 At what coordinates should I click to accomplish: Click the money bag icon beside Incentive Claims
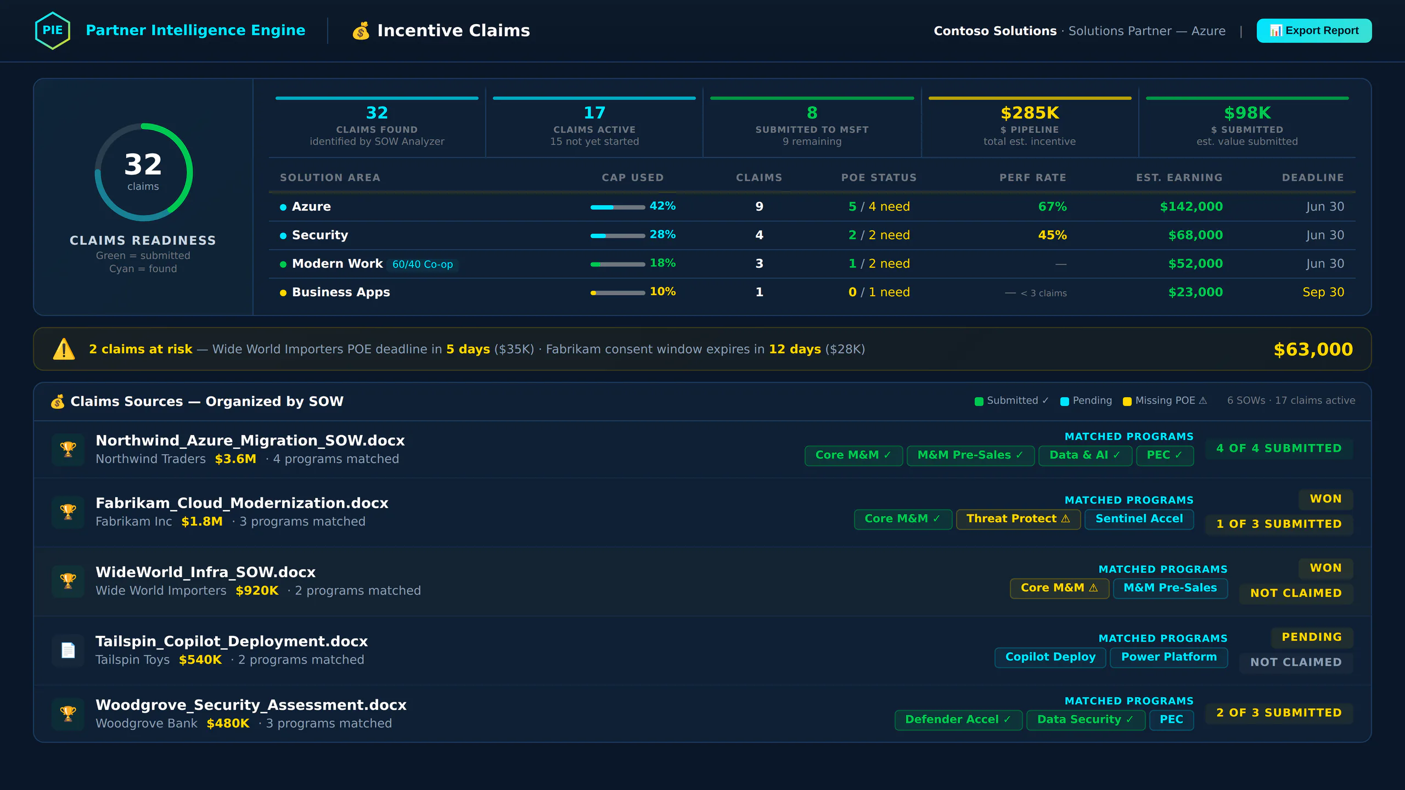(x=361, y=31)
